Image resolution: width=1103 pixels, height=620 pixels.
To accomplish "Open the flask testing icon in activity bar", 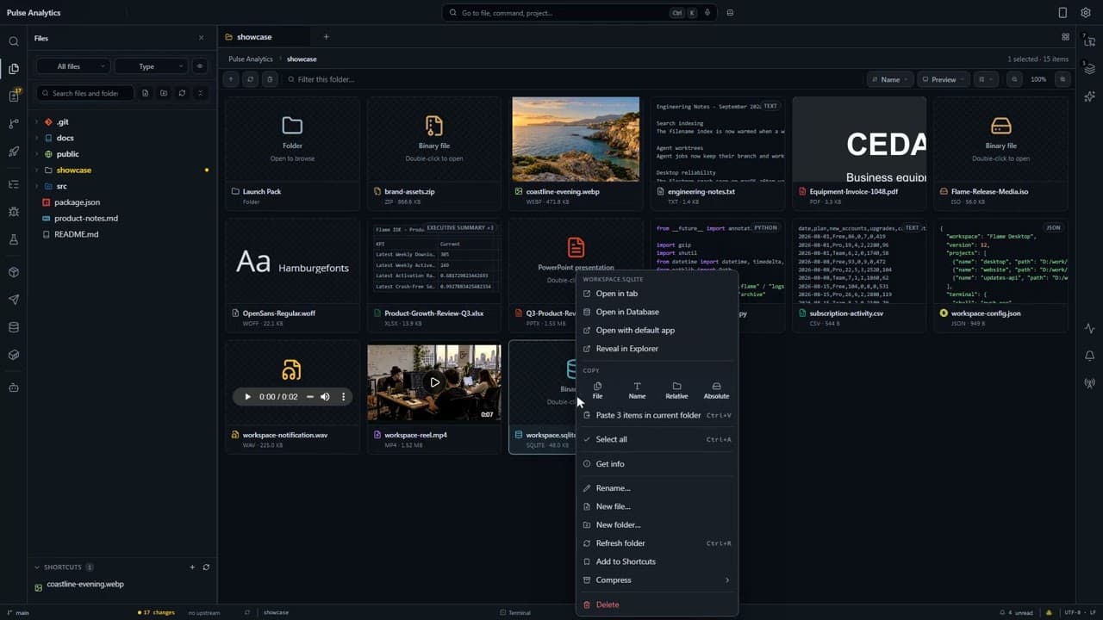I will click(13, 239).
